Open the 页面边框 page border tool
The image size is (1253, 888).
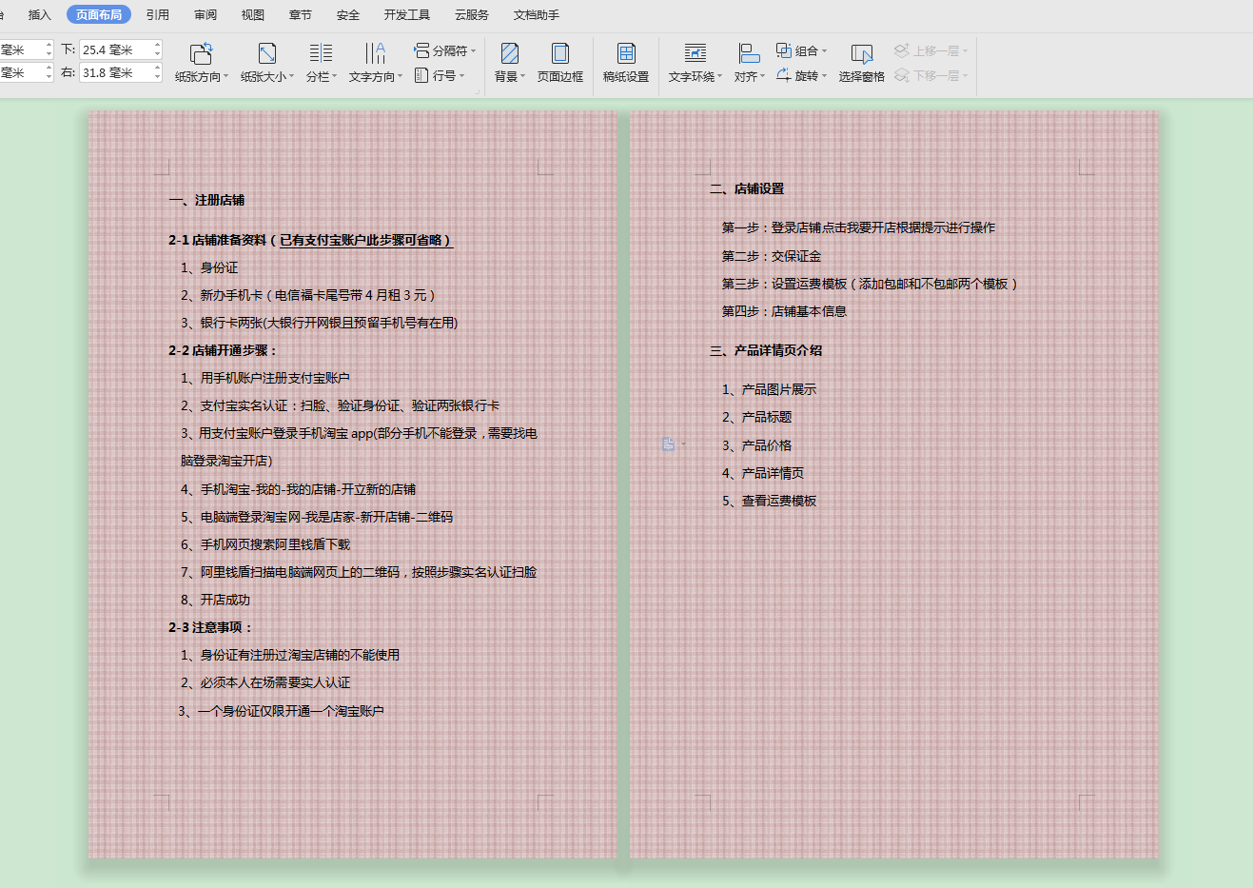560,63
